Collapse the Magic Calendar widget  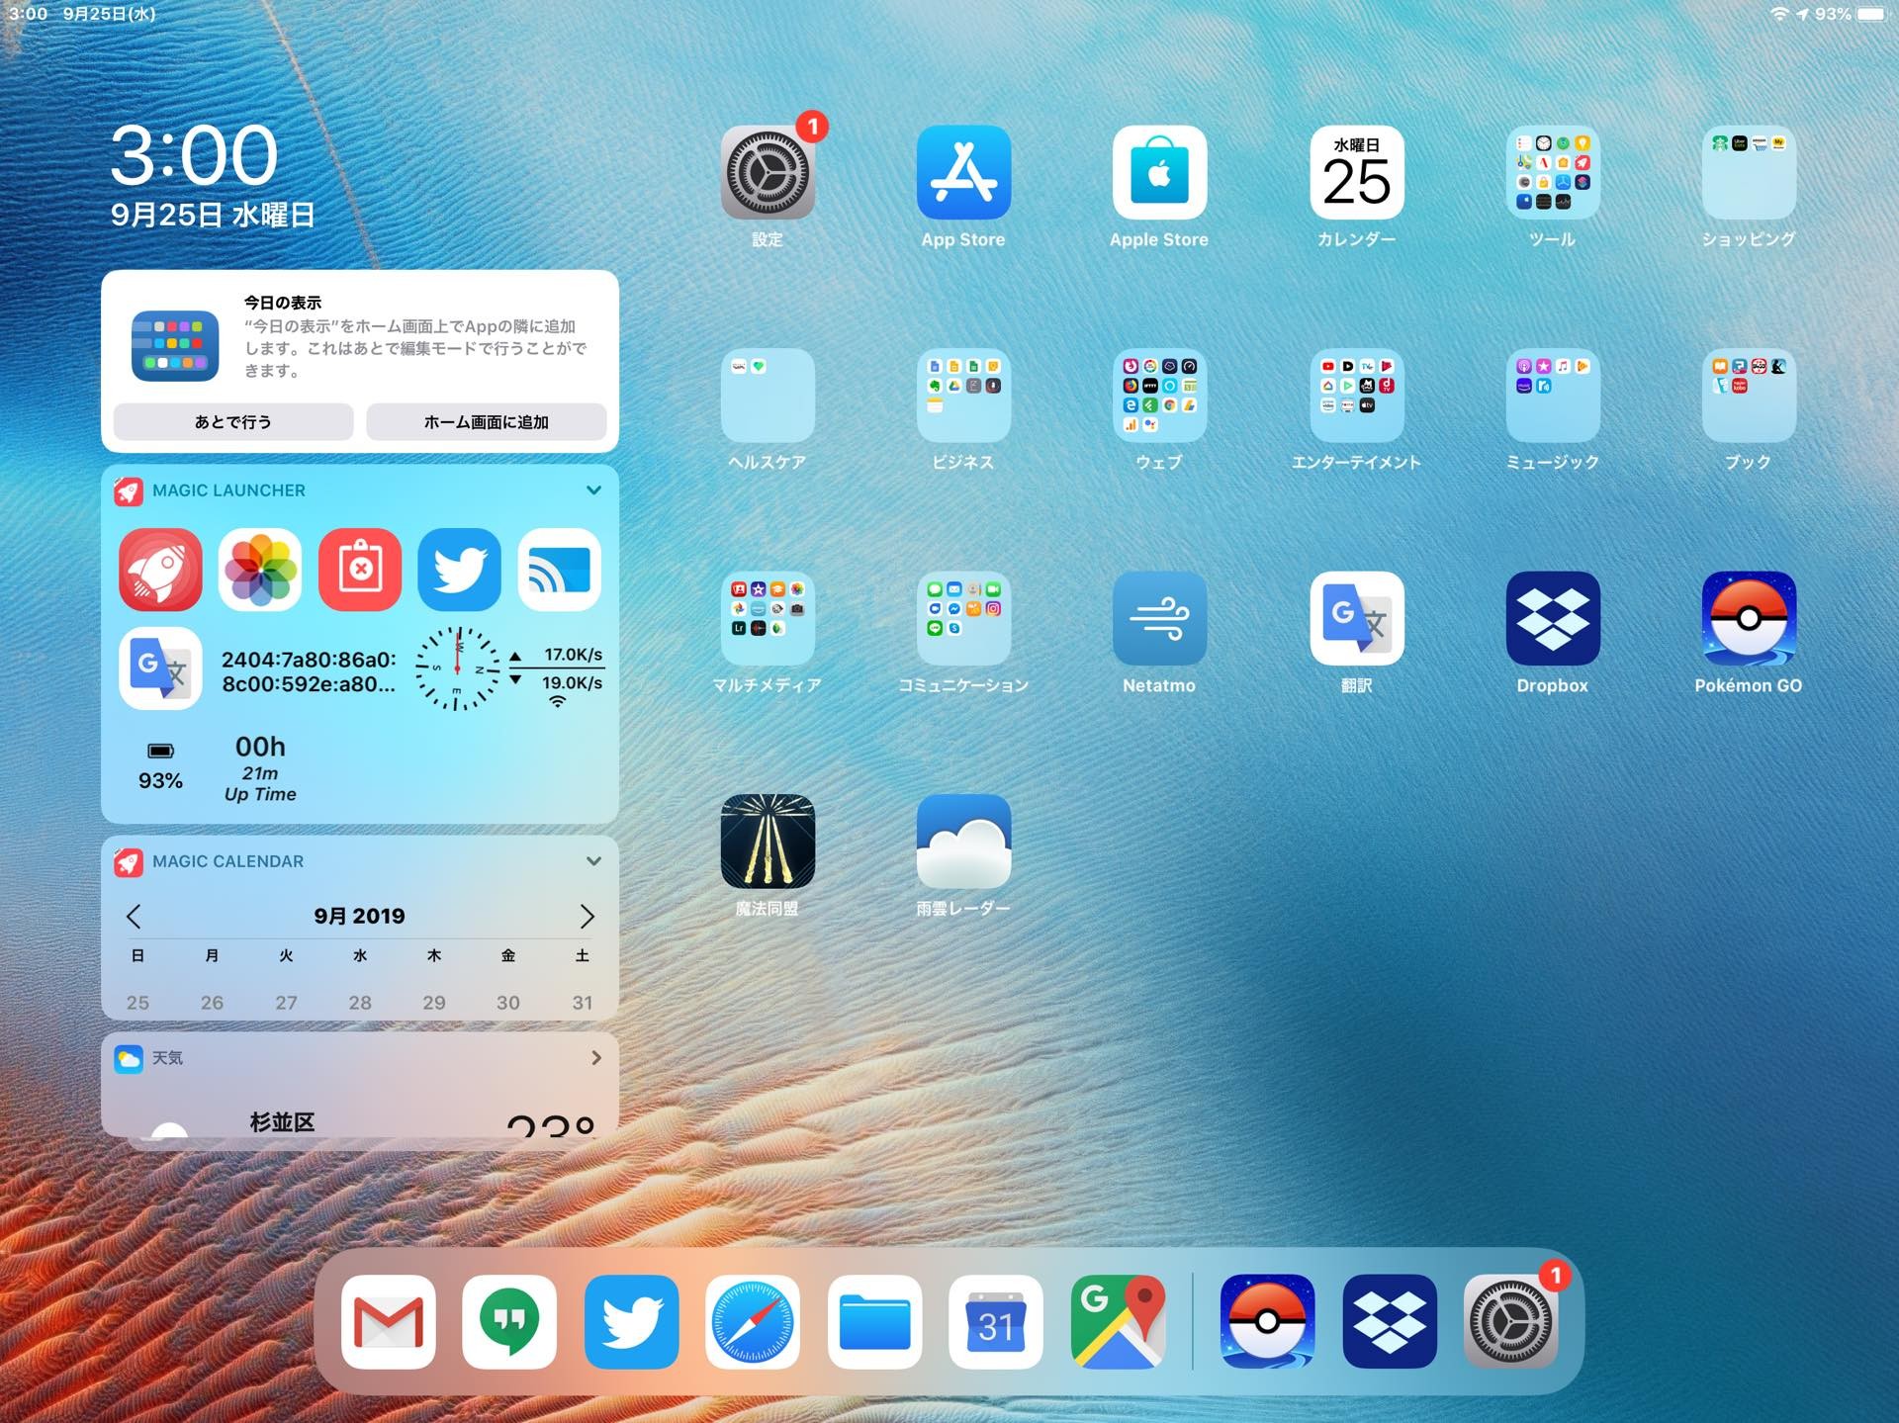(593, 861)
